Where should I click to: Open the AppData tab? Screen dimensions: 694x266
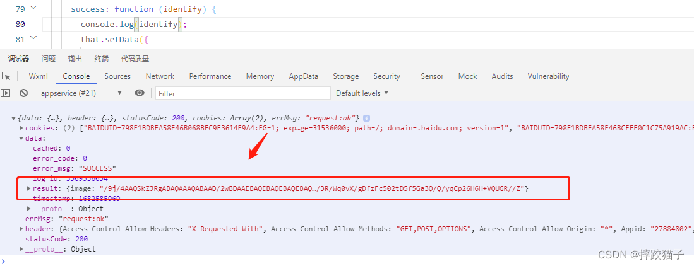pyautogui.click(x=304, y=76)
